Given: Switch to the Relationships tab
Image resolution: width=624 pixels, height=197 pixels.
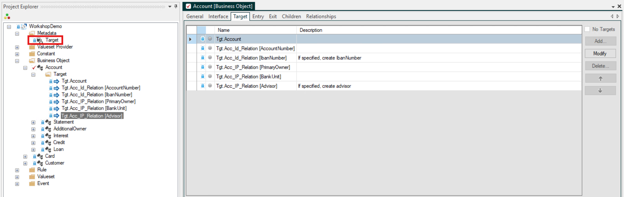Looking at the screenshot, I should point(321,16).
